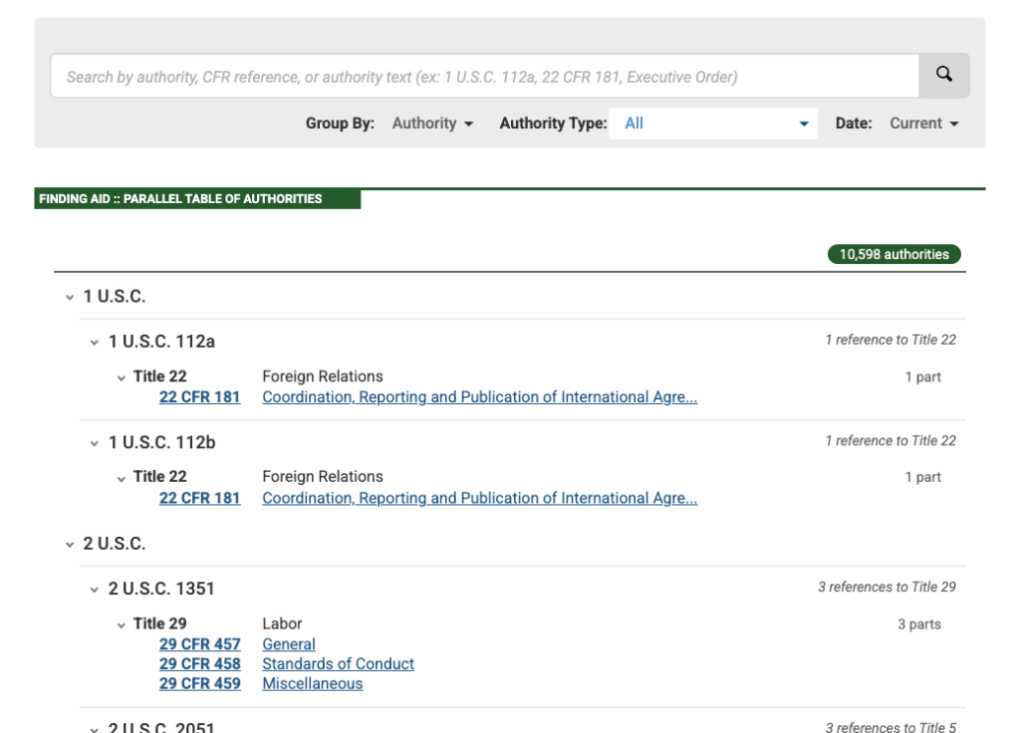Focus the authority search input field
The height and width of the screenshot is (733, 1020).
click(x=485, y=76)
